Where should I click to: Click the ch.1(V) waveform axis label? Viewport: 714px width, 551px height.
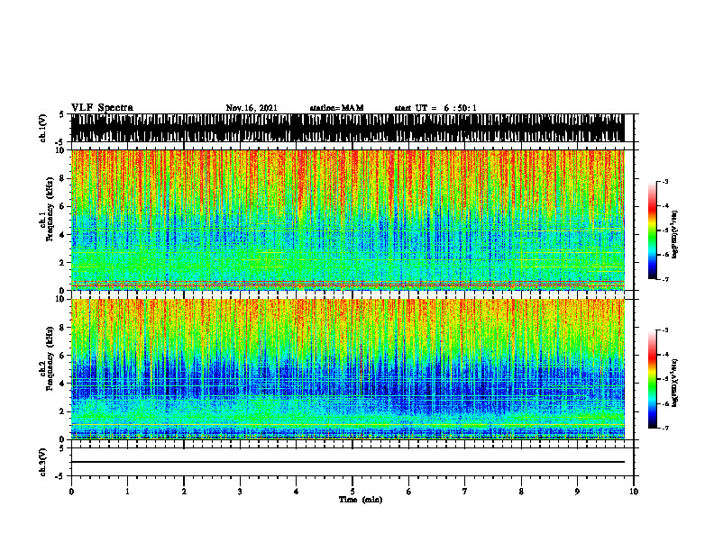pos(43,128)
